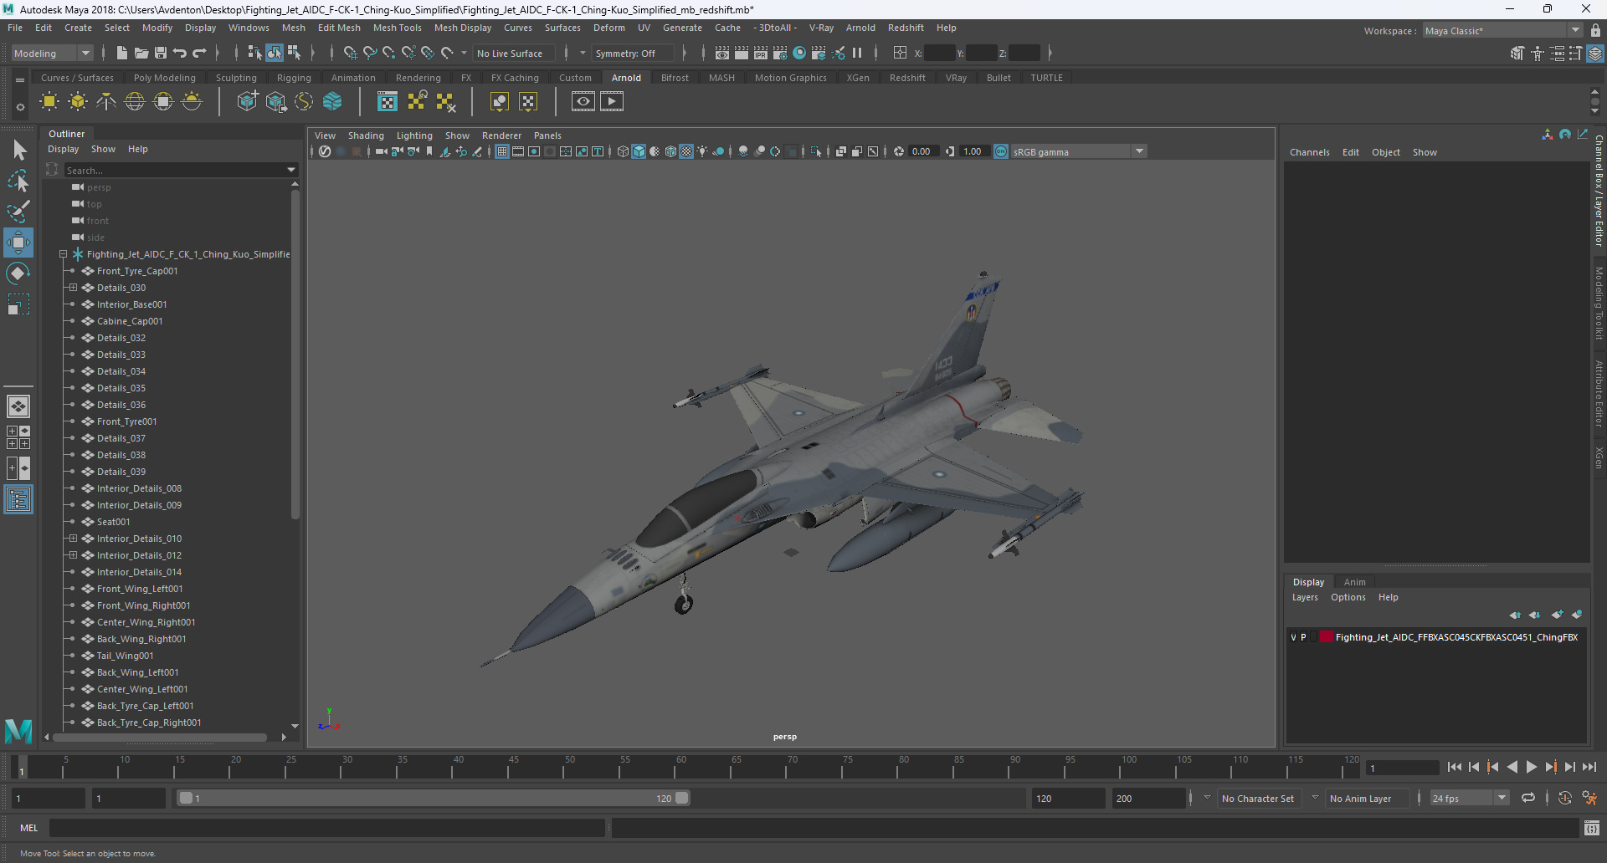
Task: Click the red color swatch of the Fighting_Jet layer
Action: (1327, 637)
